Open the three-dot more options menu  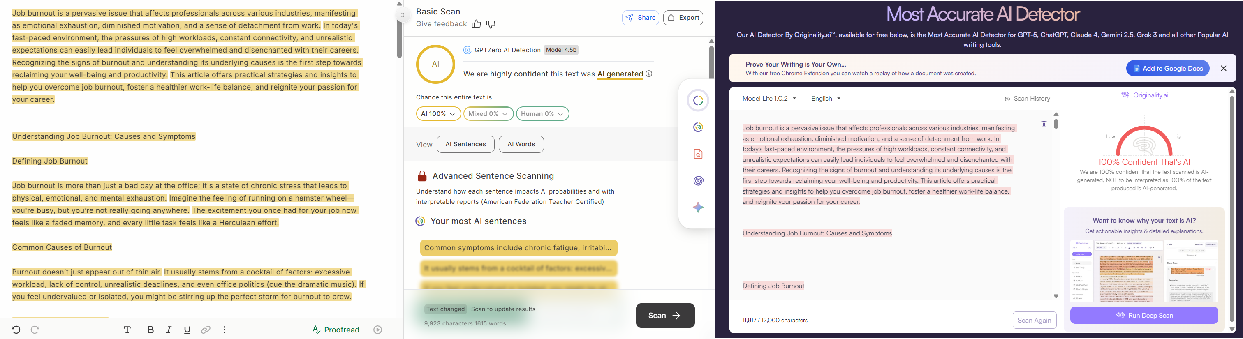(225, 330)
